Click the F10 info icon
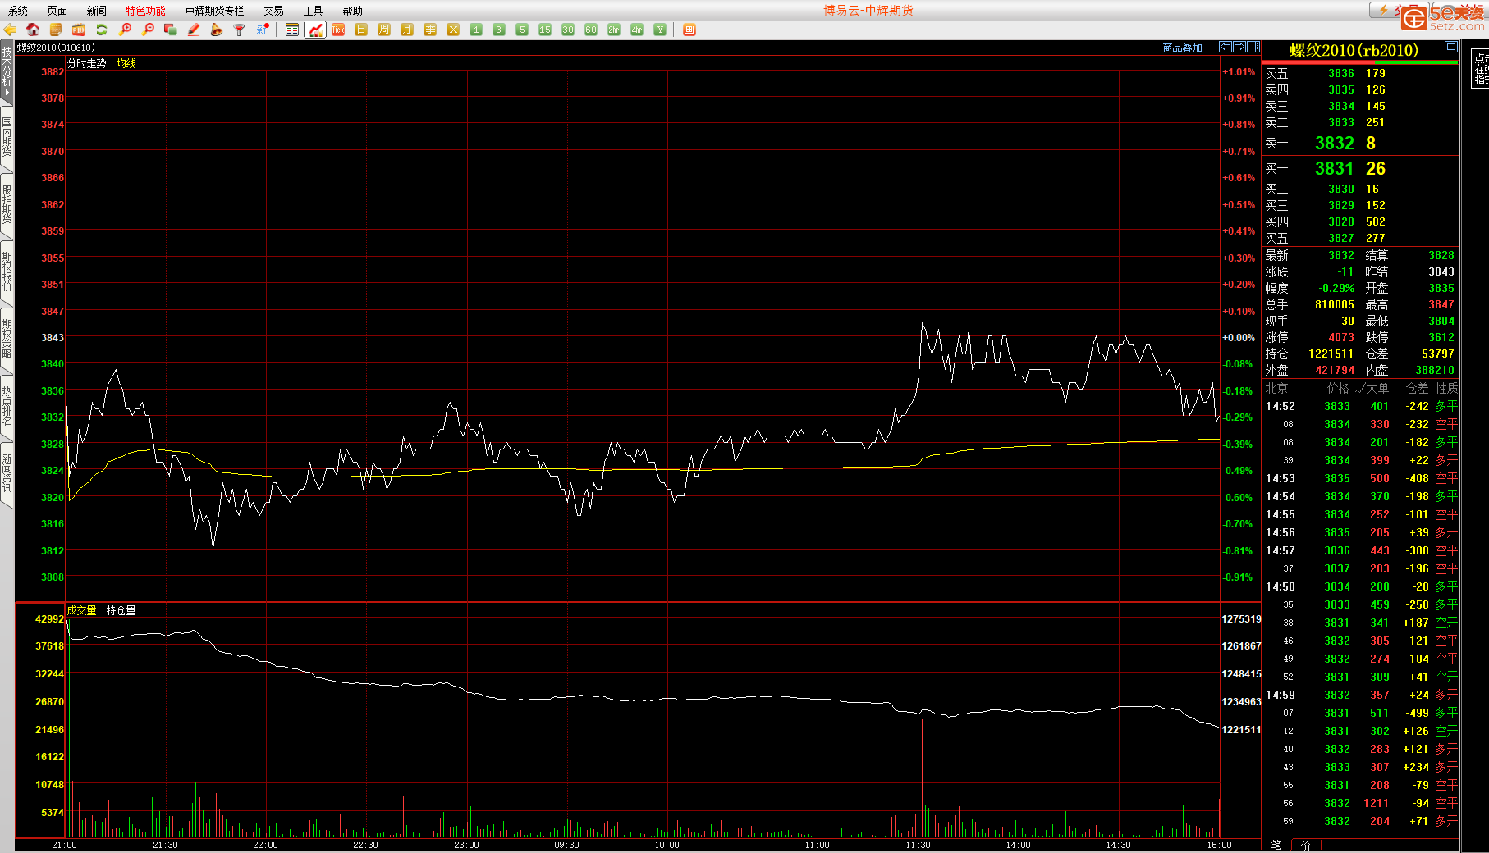1489x853 pixels. (79, 30)
